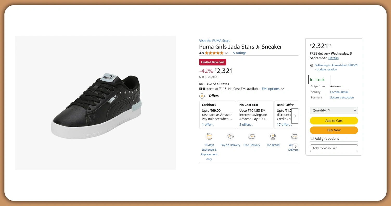Expand EMI options dropdown
The image size is (391, 206).
(272, 89)
